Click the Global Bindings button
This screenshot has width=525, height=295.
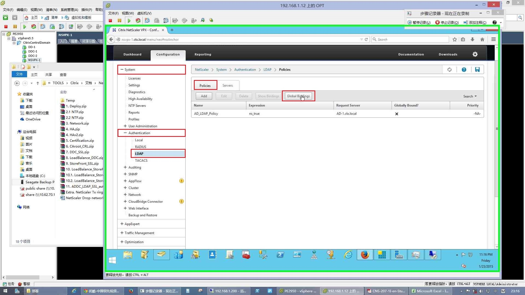point(298,96)
